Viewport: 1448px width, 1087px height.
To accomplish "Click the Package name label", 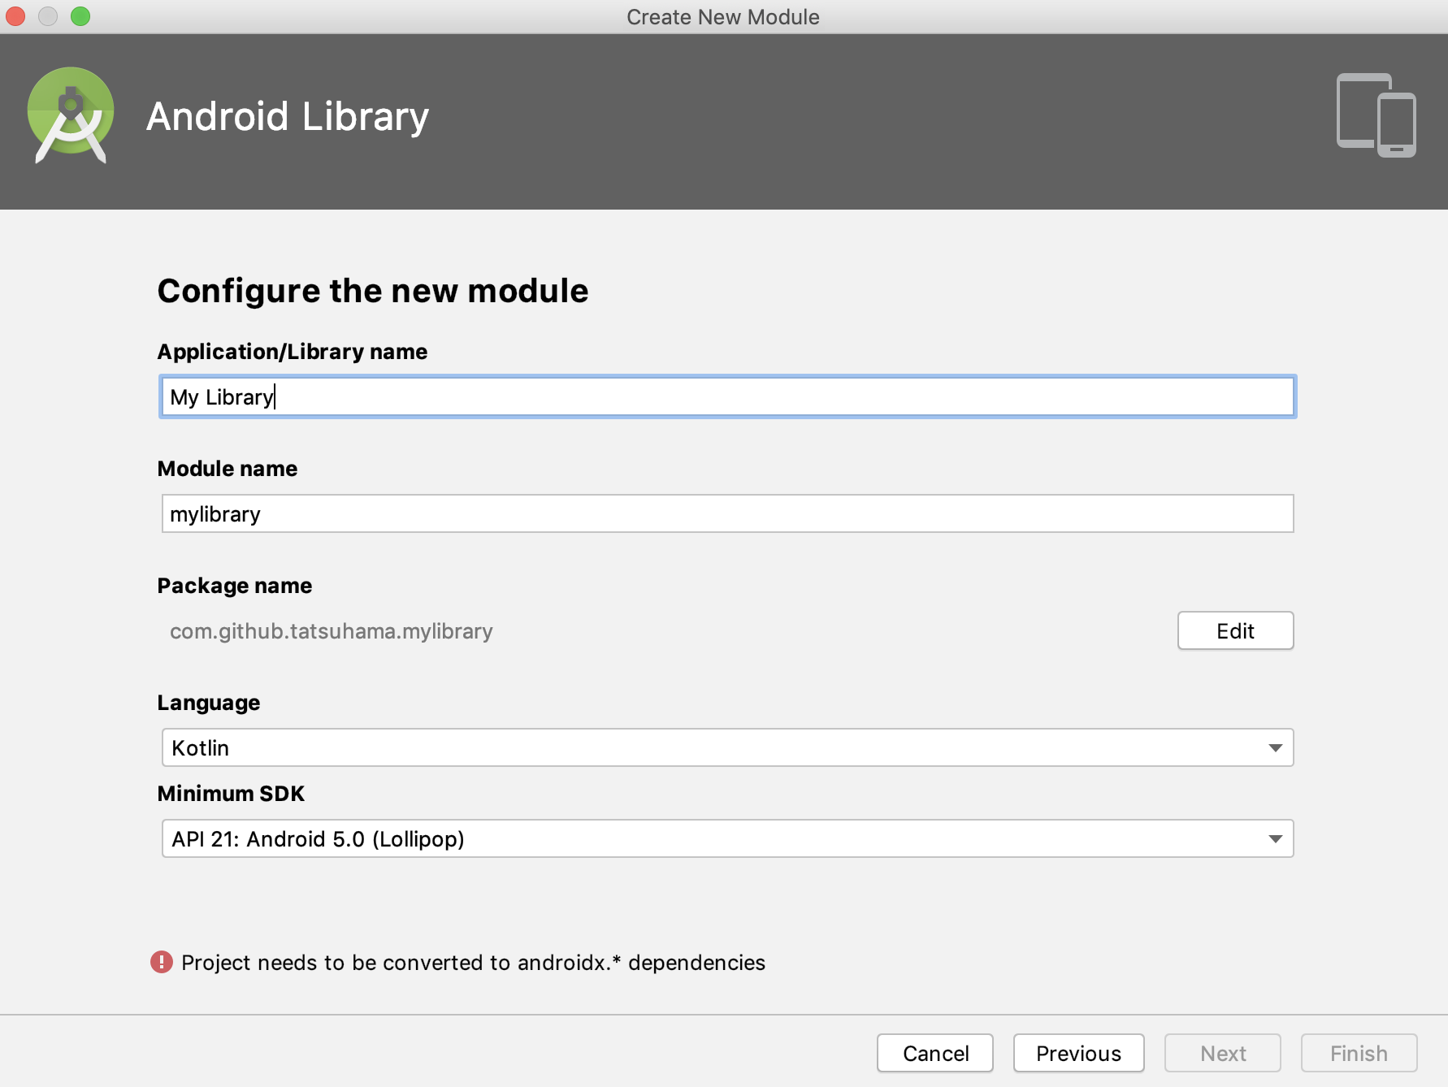I will pyautogui.click(x=235, y=586).
